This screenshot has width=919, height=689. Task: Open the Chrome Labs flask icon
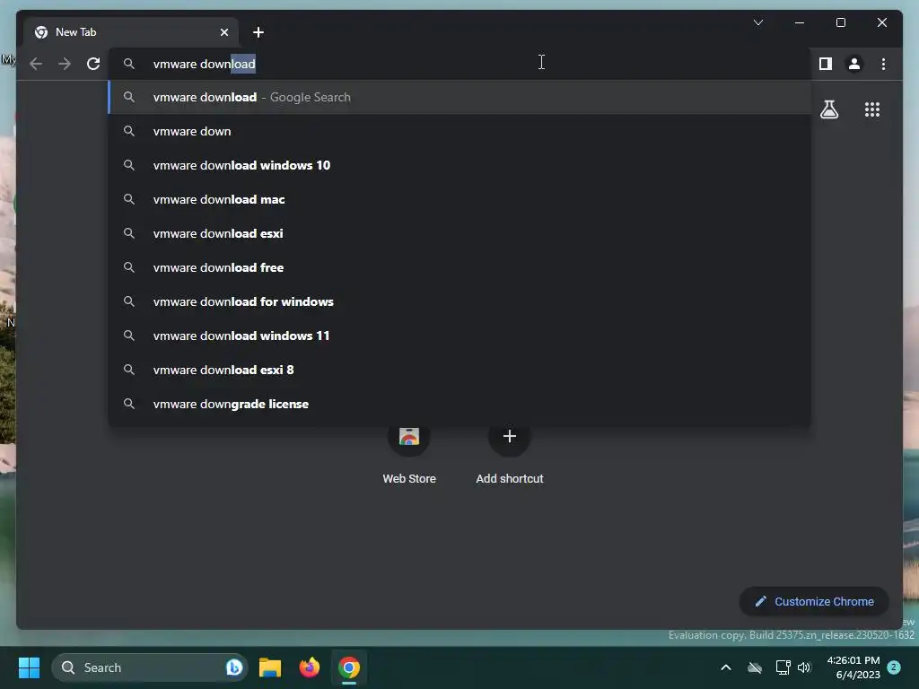pyautogui.click(x=828, y=109)
